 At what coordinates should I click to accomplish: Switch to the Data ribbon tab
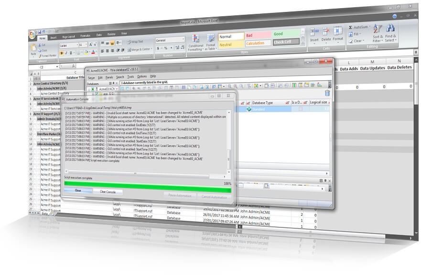(99, 35)
